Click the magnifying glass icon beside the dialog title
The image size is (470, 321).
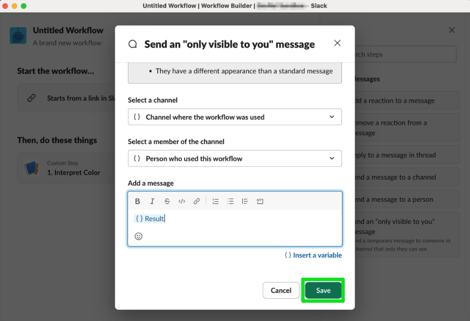click(132, 43)
